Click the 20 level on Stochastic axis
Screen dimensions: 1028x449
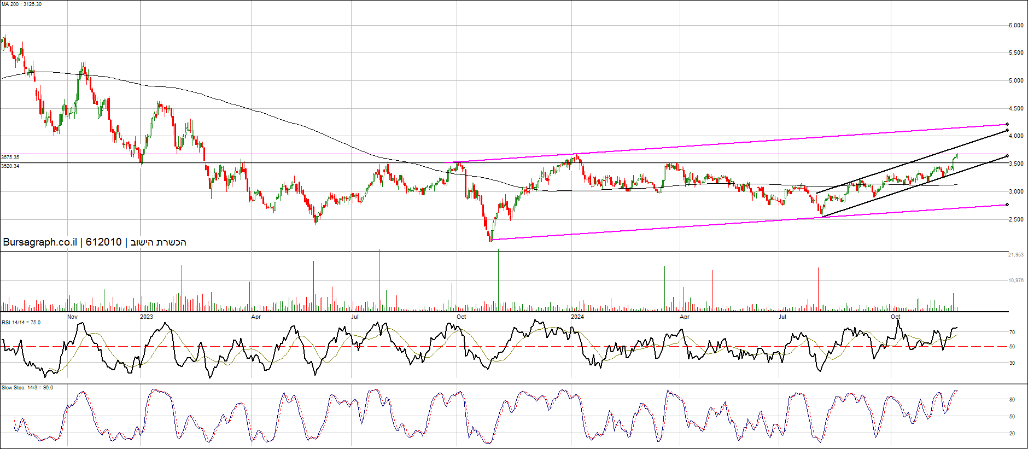tap(1012, 434)
